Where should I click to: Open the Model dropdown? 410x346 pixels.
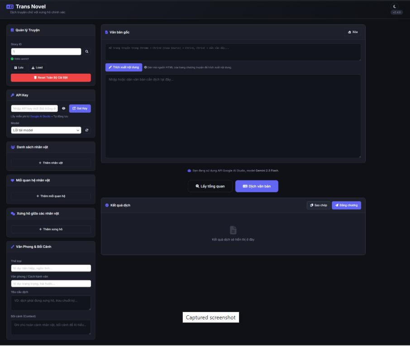[x=46, y=130]
